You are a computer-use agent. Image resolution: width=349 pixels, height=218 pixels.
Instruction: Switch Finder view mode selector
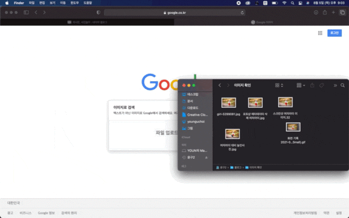279,85
